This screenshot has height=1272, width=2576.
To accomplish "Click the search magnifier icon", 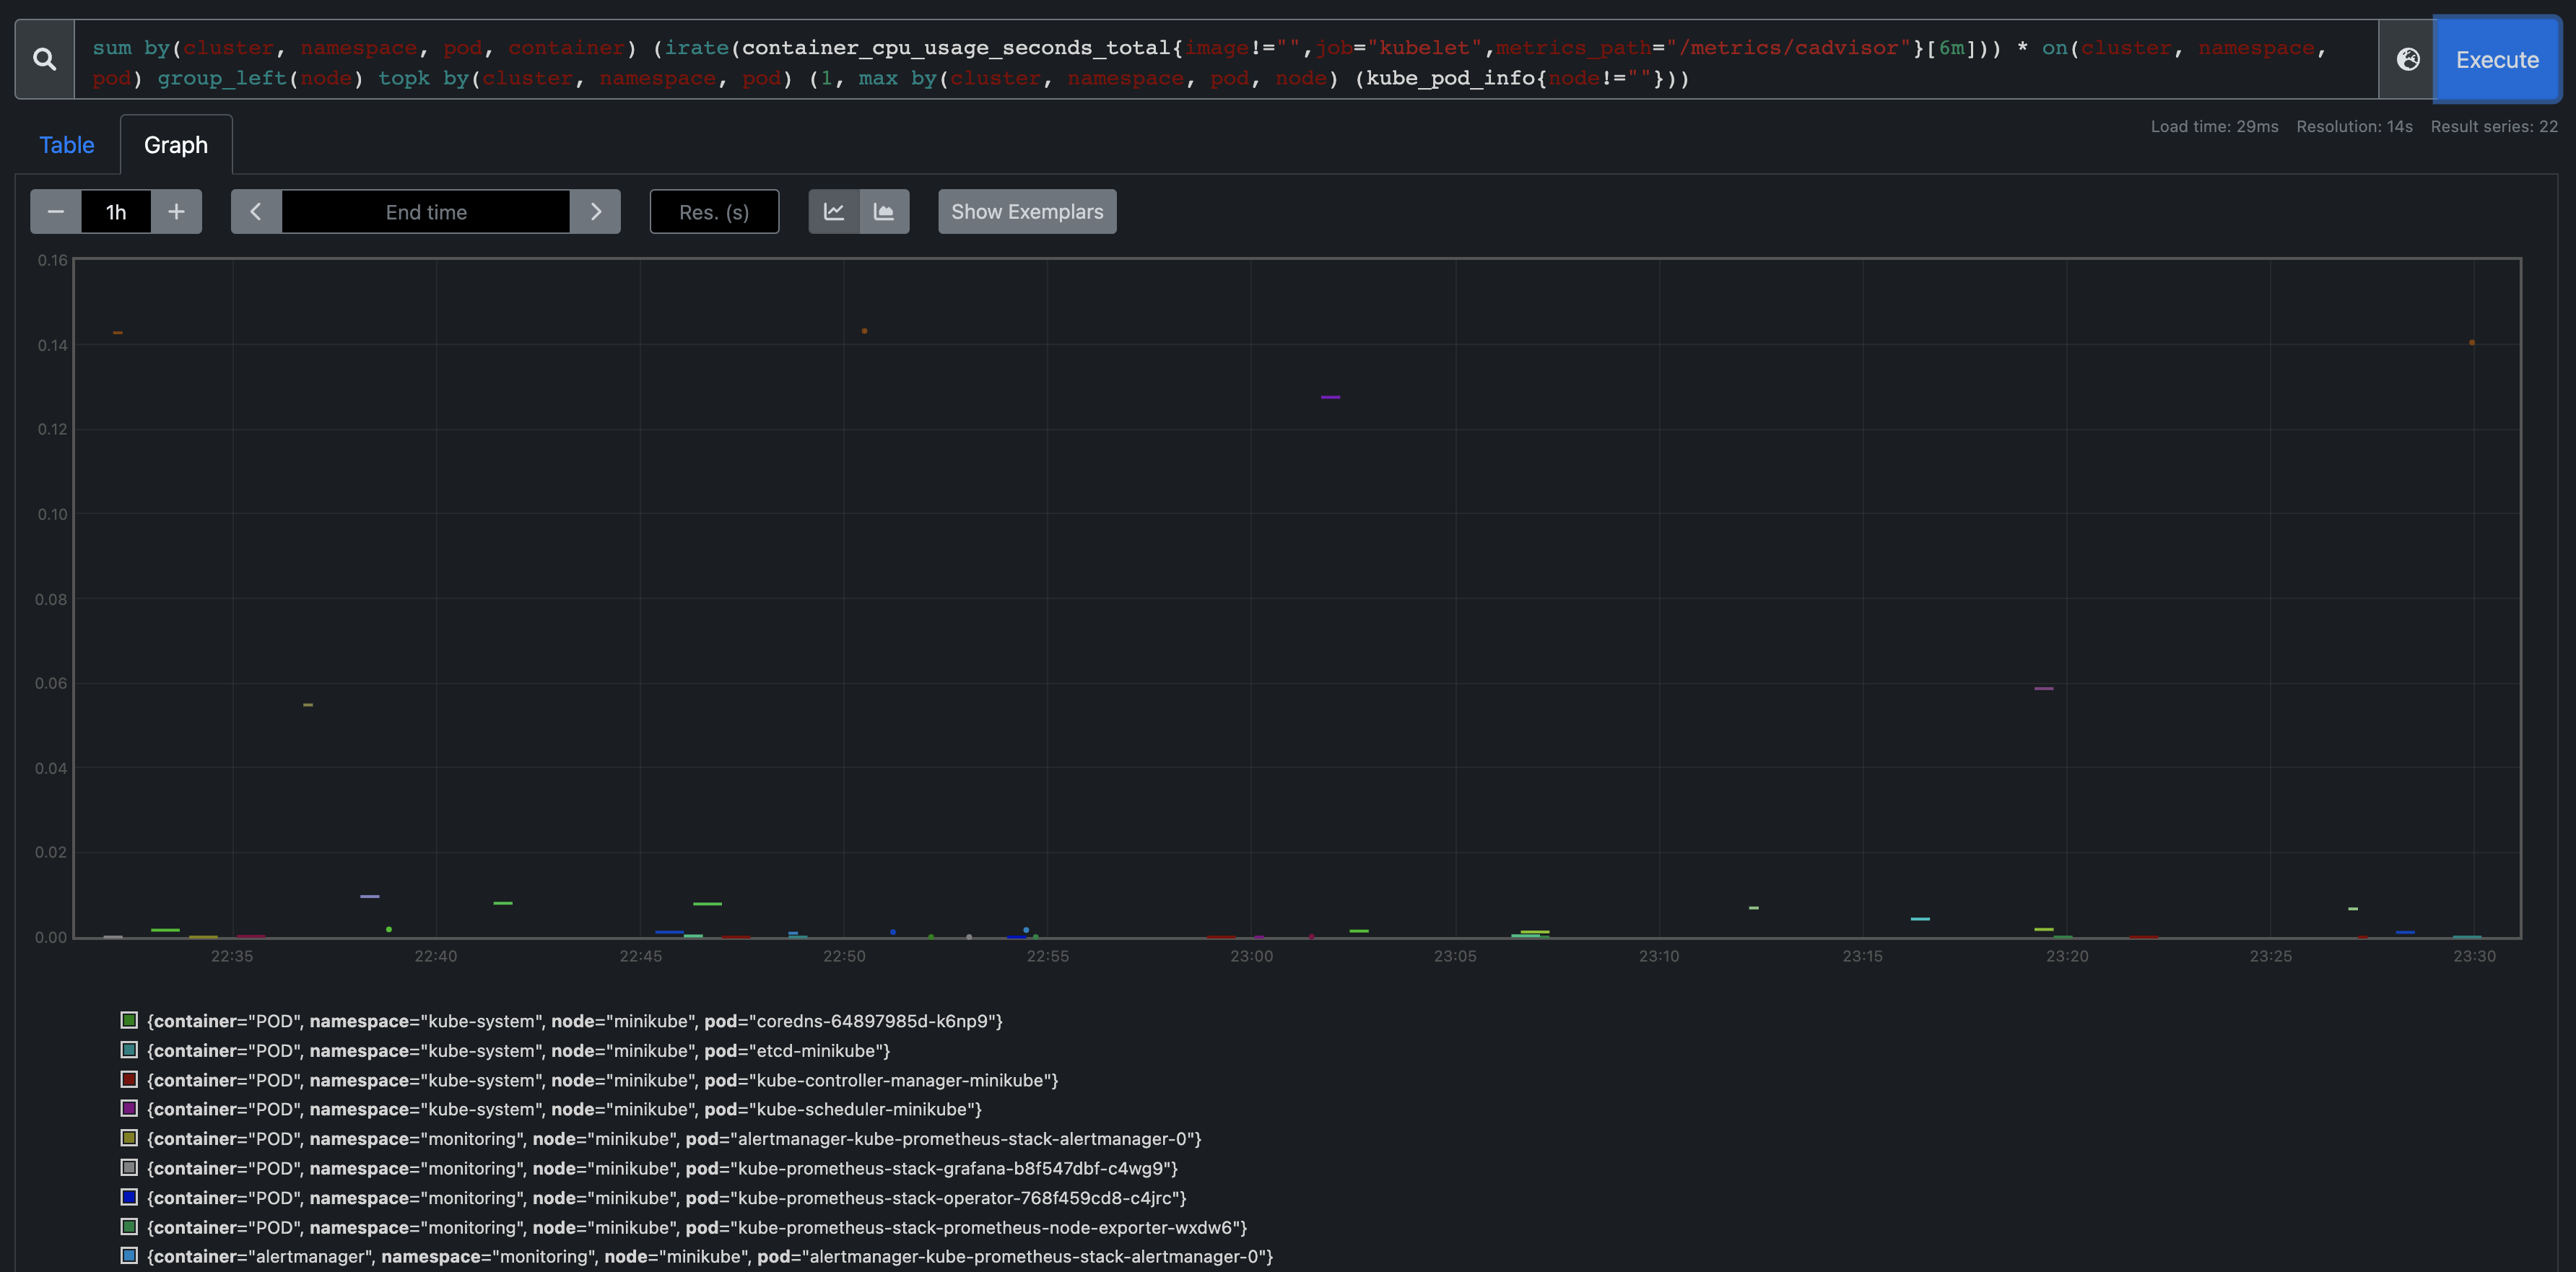I will (45, 60).
